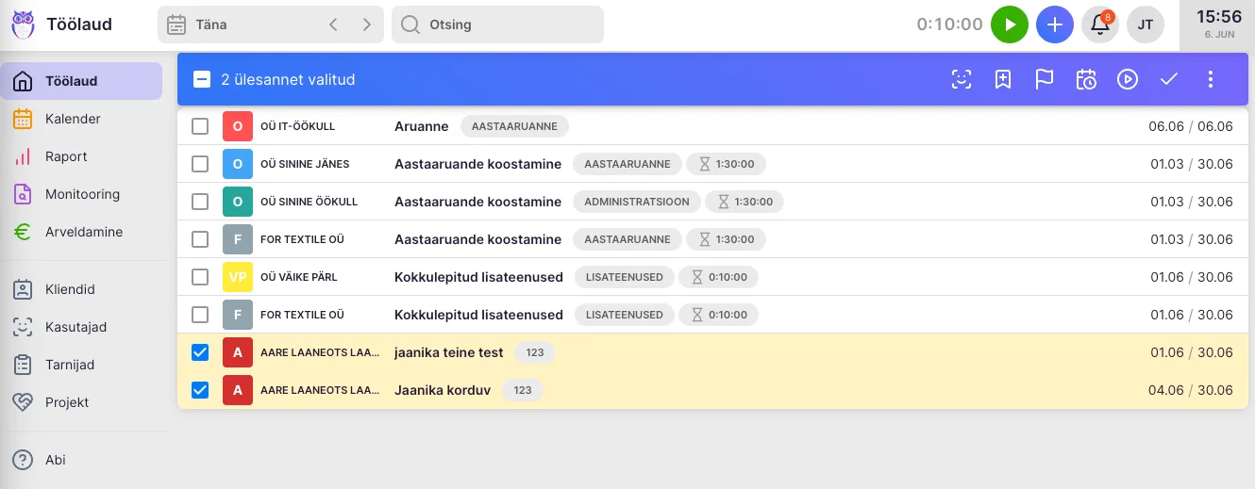The height and width of the screenshot is (489, 1255).
Task: Click the bookmark-plus icon in blue toolbar
Action: pyautogui.click(x=1003, y=79)
